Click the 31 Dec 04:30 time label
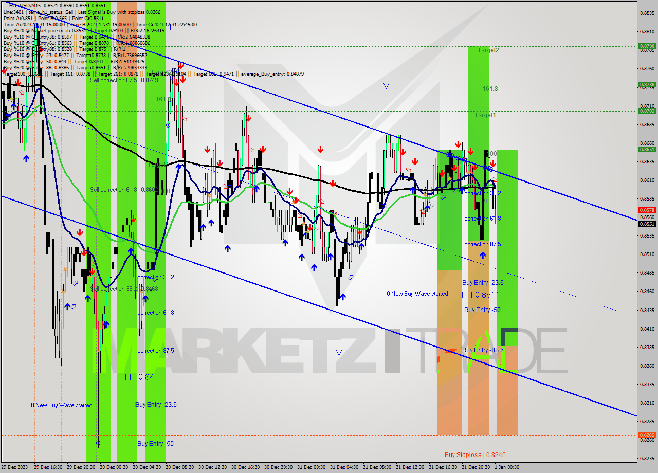658x473 pixels. pyautogui.click(x=344, y=467)
